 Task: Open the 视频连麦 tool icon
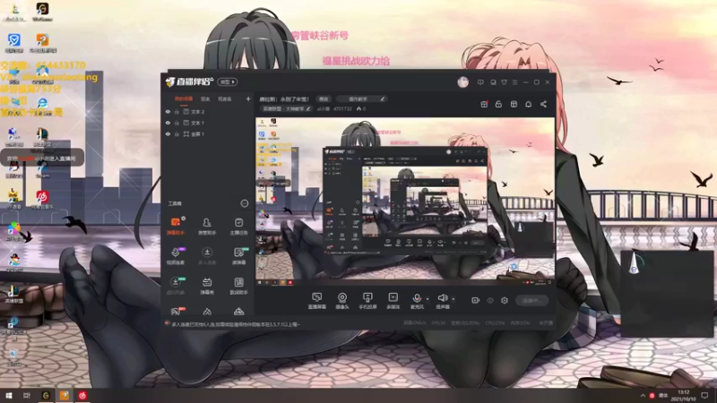[x=176, y=255]
